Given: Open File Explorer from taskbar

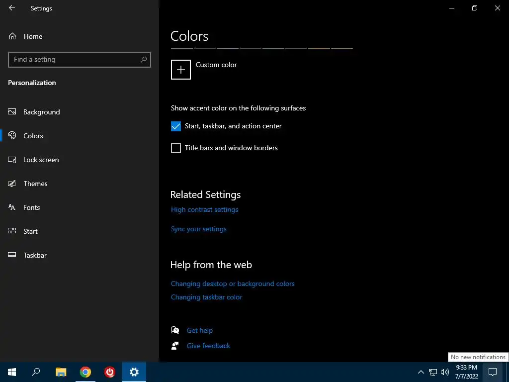Looking at the screenshot, I should 61,372.
